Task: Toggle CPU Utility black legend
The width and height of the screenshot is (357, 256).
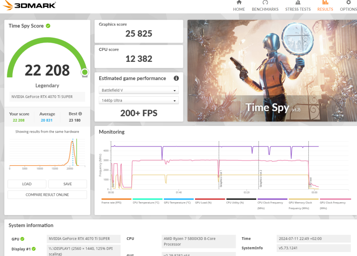Action: pyautogui.click(x=241, y=201)
